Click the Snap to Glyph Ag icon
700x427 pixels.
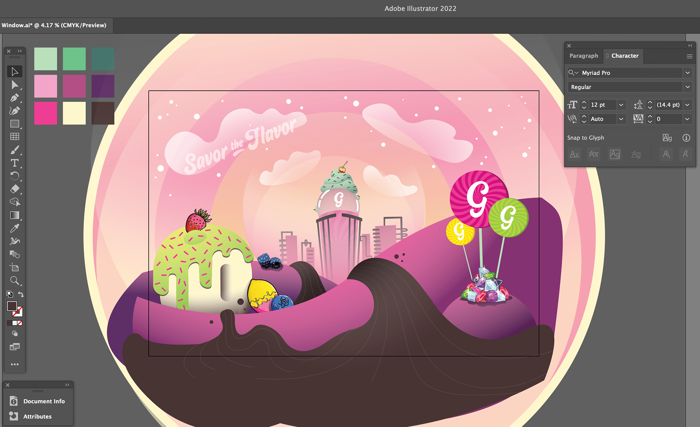667,138
